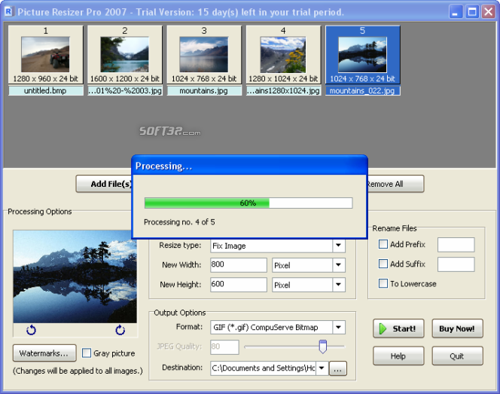Enable the Add Prefix checkbox
Image resolution: width=500 pixels, height=394 pixels.
click(383, 244)
